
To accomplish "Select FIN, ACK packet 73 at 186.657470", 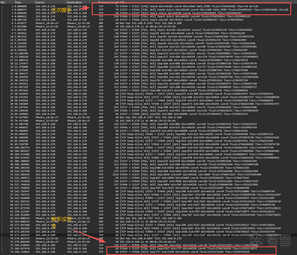I will (148, 248).
